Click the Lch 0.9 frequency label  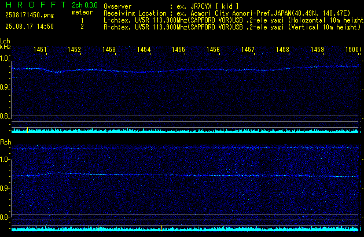click(4, 87)
